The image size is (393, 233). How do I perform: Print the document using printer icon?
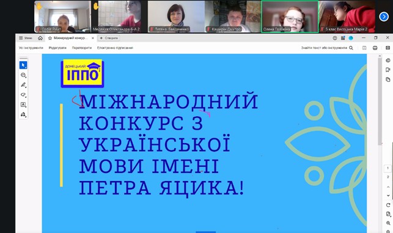point(375,48)
